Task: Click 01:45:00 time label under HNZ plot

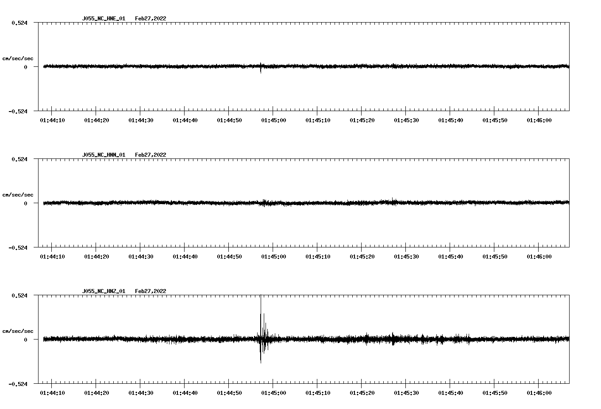Action: coord(274,393)
